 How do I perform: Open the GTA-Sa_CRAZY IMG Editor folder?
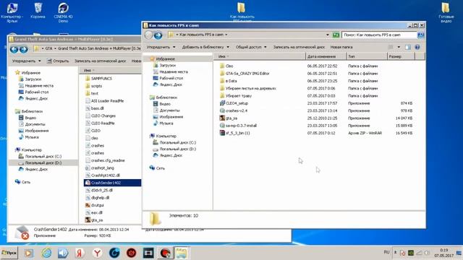pos(245,73)
